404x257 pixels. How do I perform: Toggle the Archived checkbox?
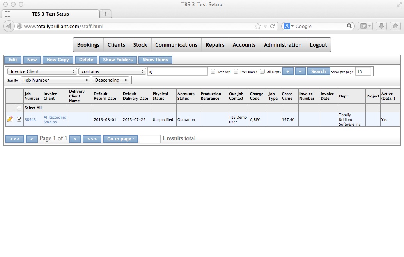click(213, 71)
